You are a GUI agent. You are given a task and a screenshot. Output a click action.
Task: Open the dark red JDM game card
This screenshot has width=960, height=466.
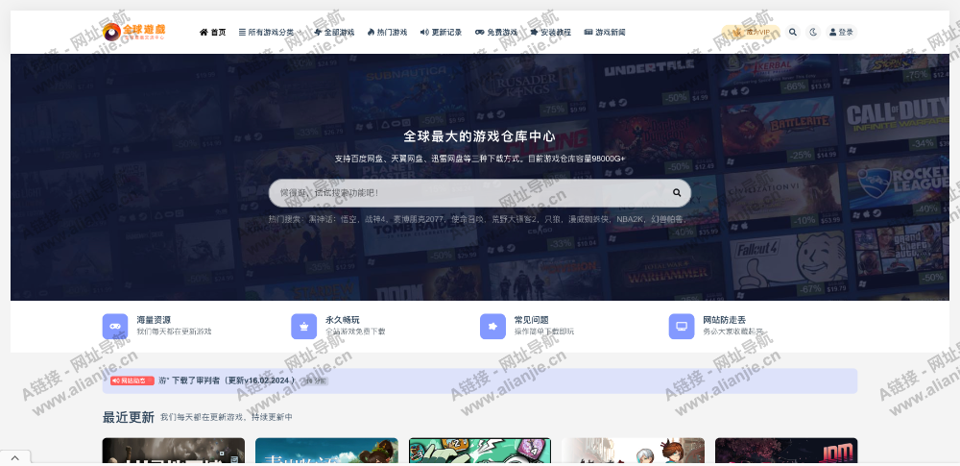(786, 451)
